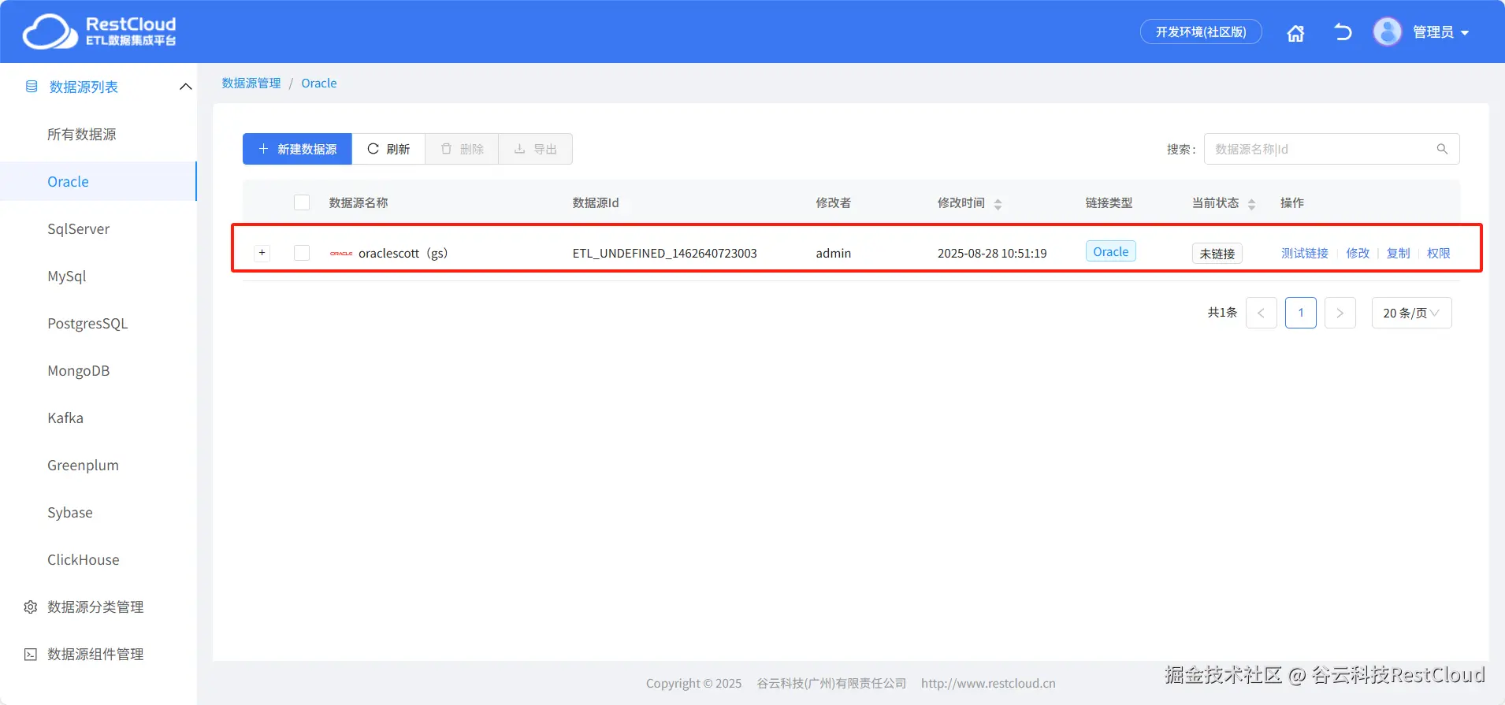Click the search magnifier icon
This screenshot has height=705, width=1505.
(1442, 149)
